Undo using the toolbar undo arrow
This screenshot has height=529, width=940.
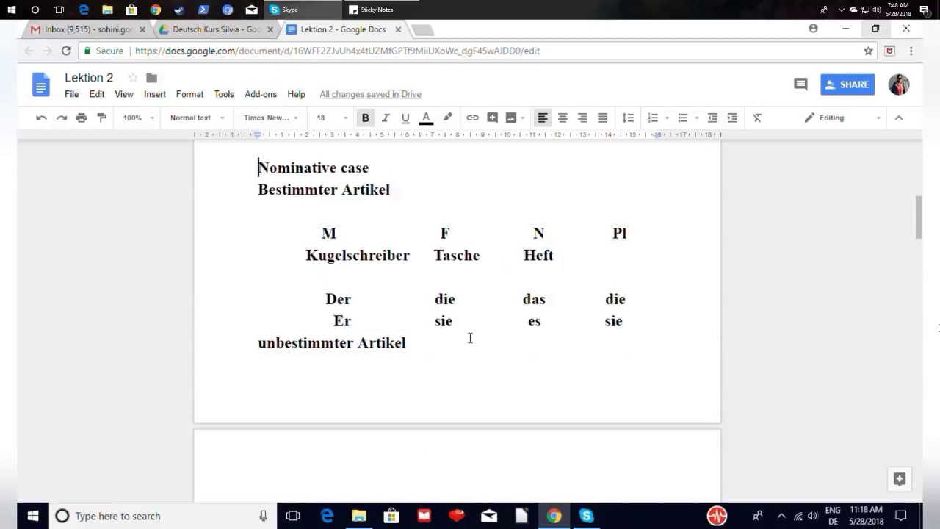pos(41,118)
